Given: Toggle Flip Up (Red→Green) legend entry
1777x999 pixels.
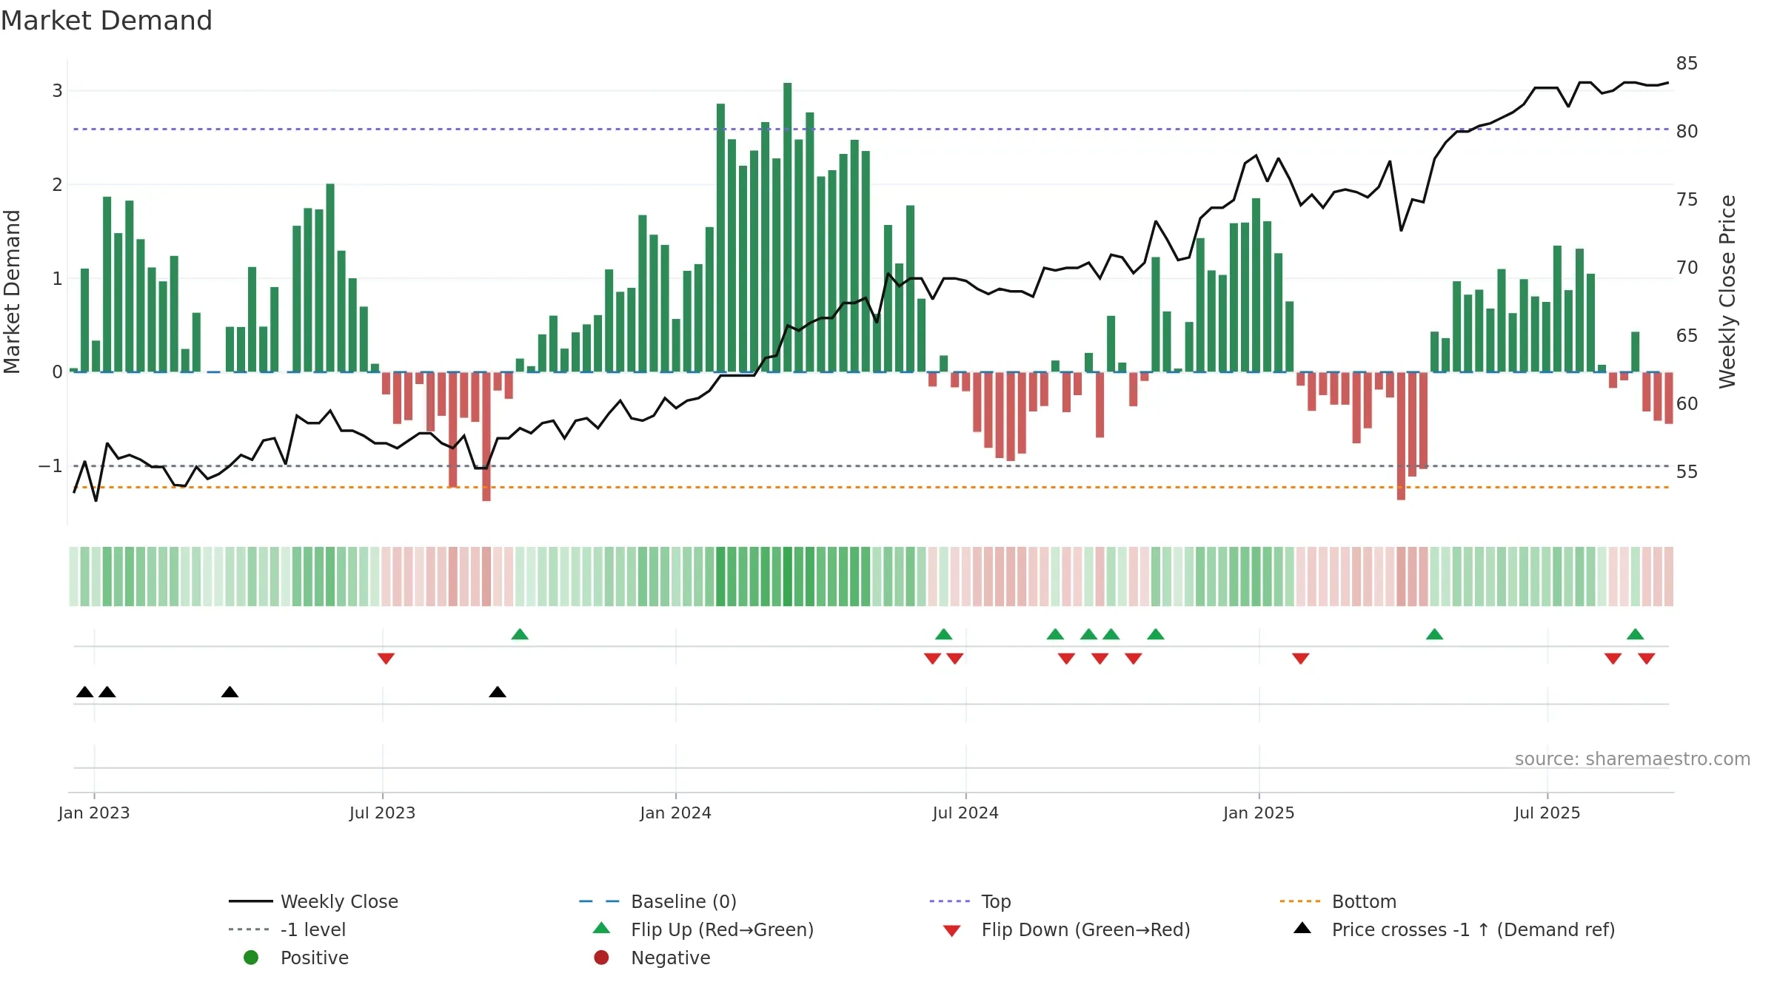Looking at the screenshot, I should (703, 929).
